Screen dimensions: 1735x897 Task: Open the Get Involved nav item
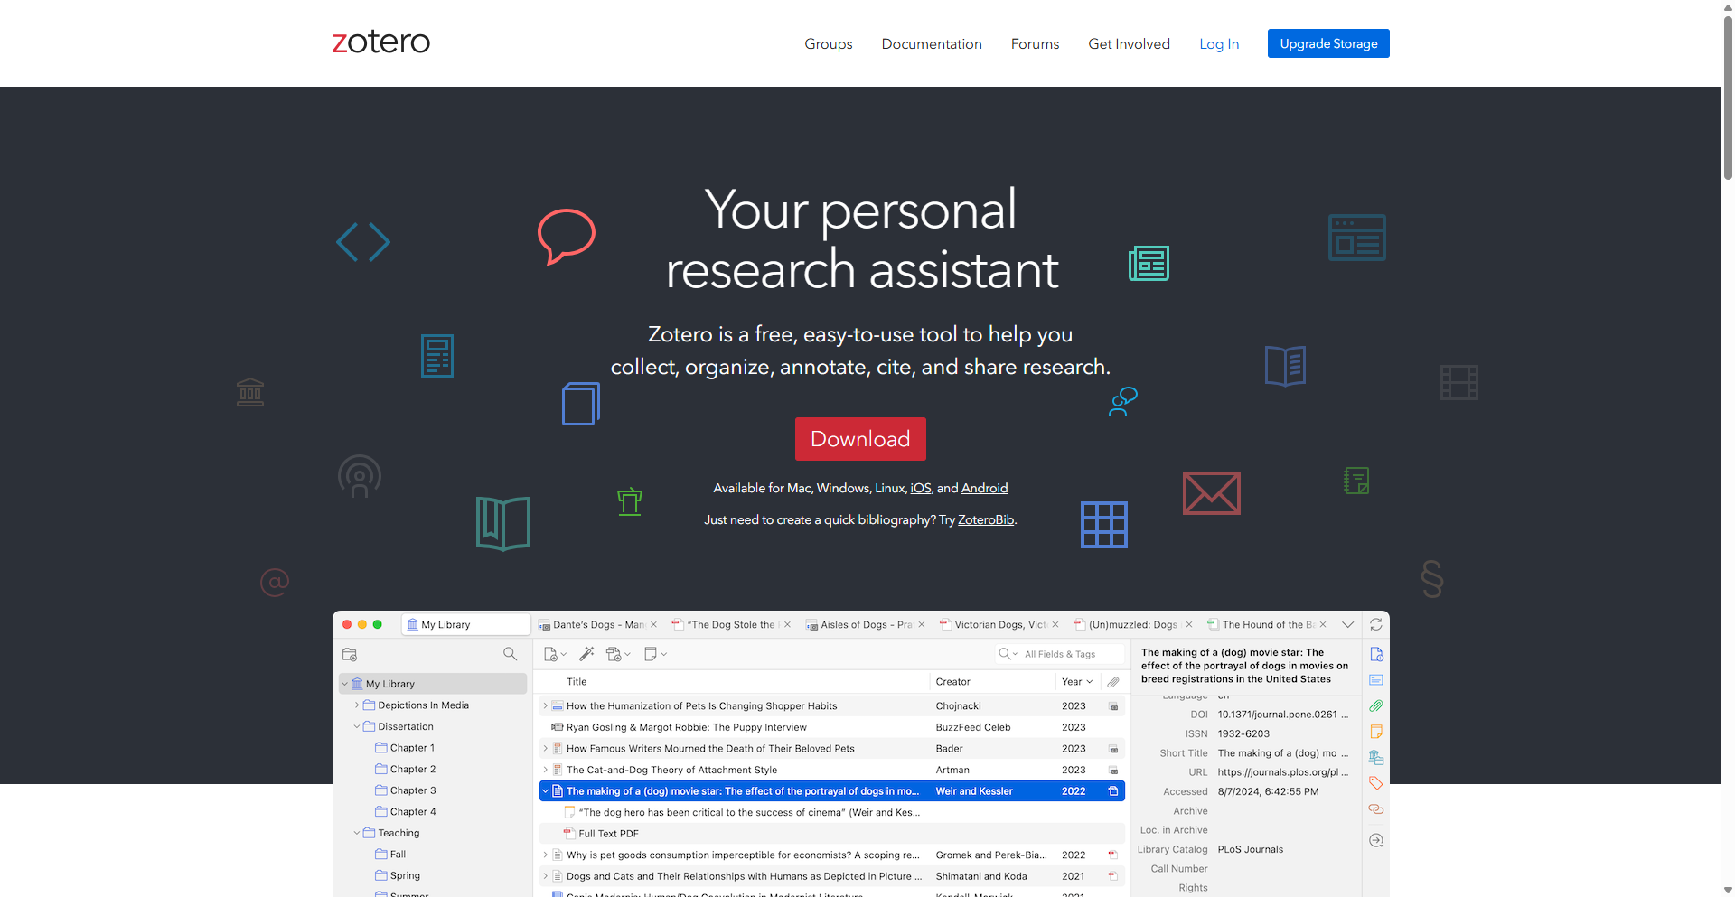point(1129,43)
